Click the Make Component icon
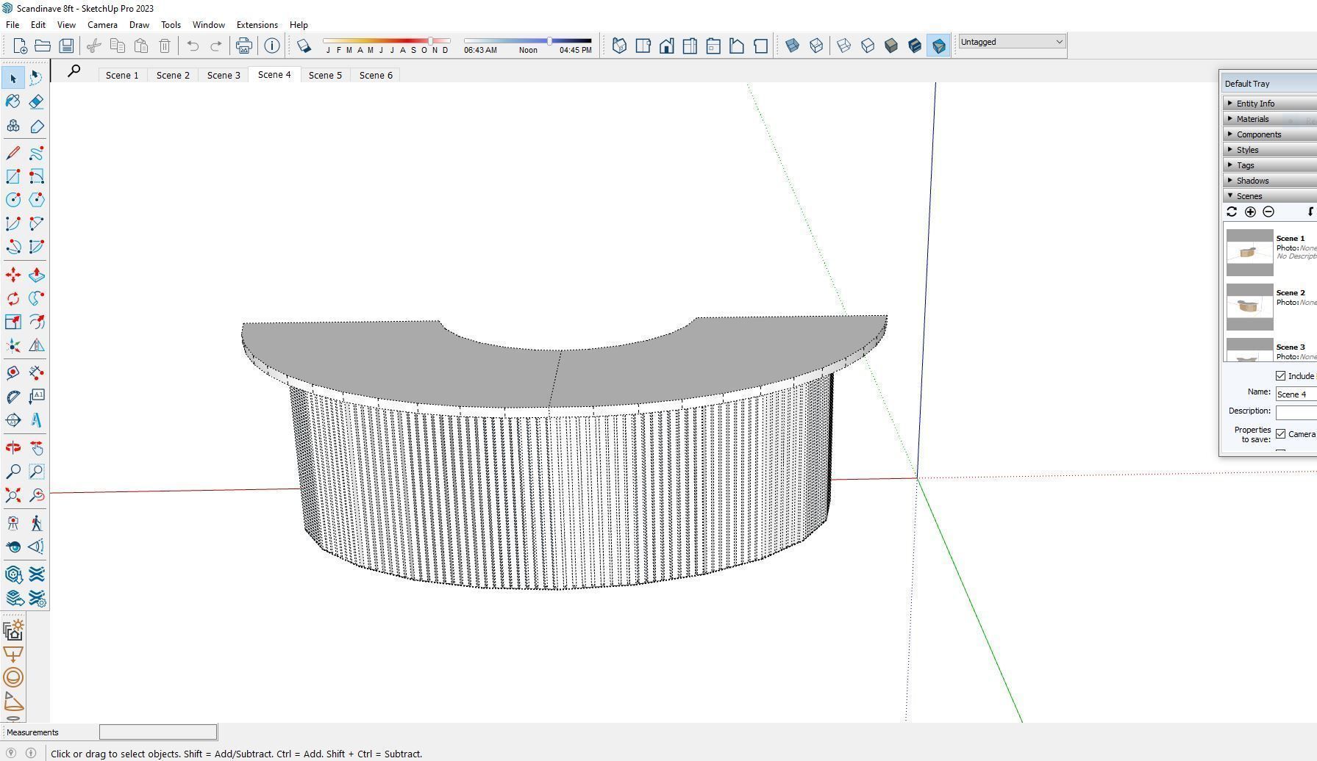The width and height of the screenshot is (1317, 761). click(13, 126)
